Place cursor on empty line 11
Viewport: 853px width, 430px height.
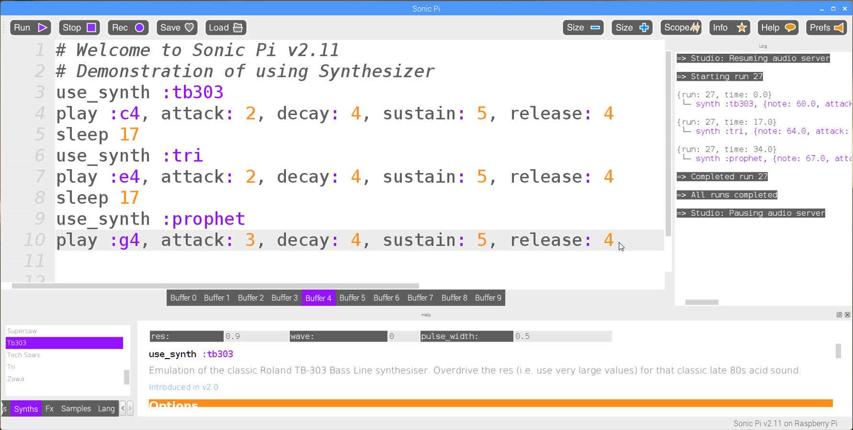click(x=359, y=261)
